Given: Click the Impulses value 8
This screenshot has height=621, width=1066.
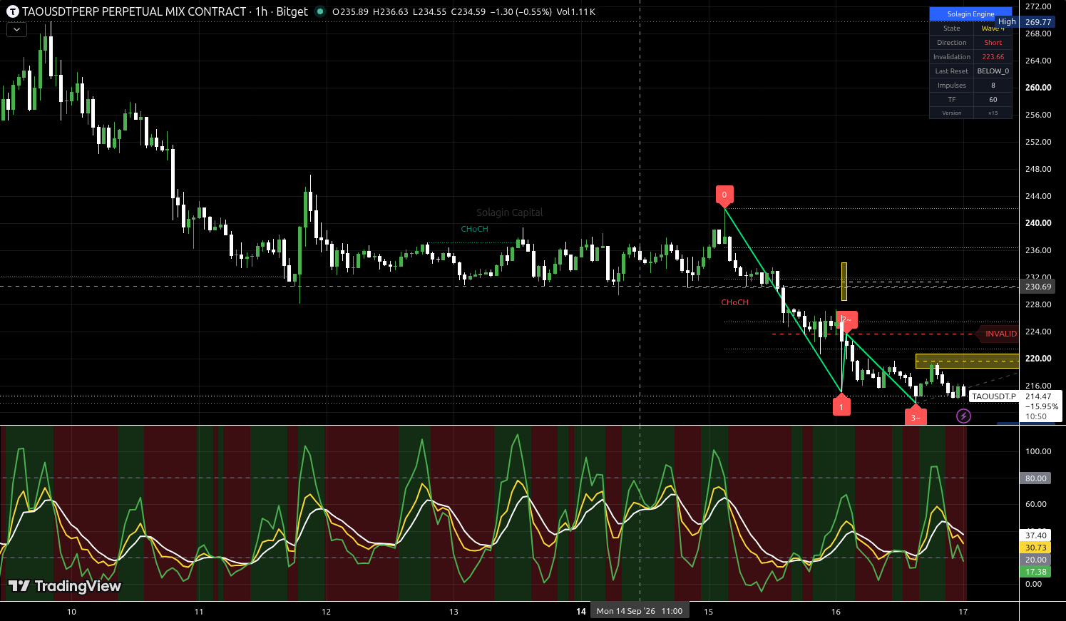Looking at the screenshot, I should coord(993,86).
